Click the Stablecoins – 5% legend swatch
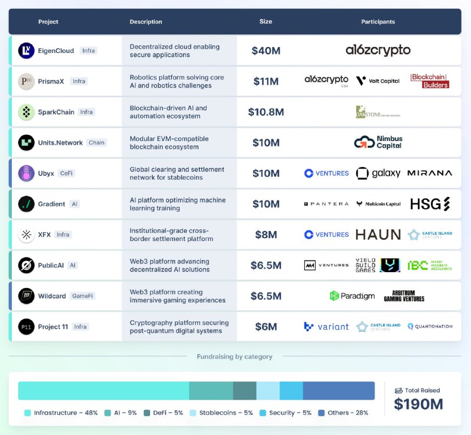The height and width of the screenshot is (435, 471). click(x=193, y=413)
